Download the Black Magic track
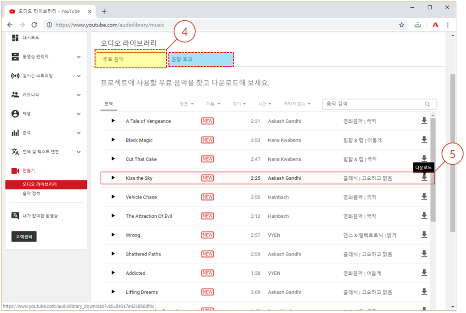This screenshot has height=313, width=466. pyautogui.click(x=424, y=140)
